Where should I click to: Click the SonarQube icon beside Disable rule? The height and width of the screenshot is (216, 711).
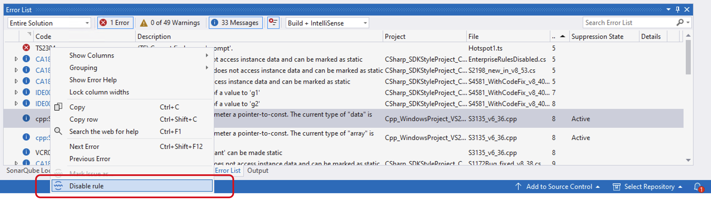point(58,185)
